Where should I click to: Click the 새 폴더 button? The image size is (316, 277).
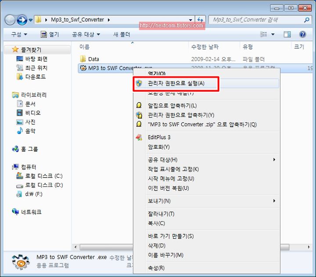click(122, 34)
